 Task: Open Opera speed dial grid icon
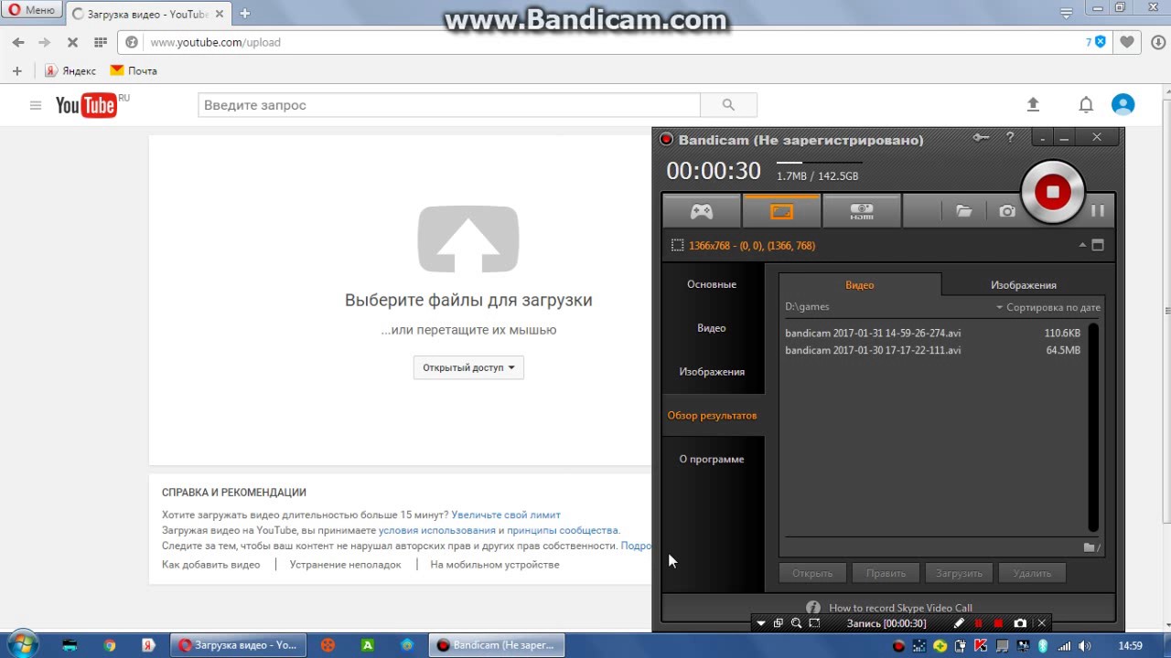[x=101, y=42]
